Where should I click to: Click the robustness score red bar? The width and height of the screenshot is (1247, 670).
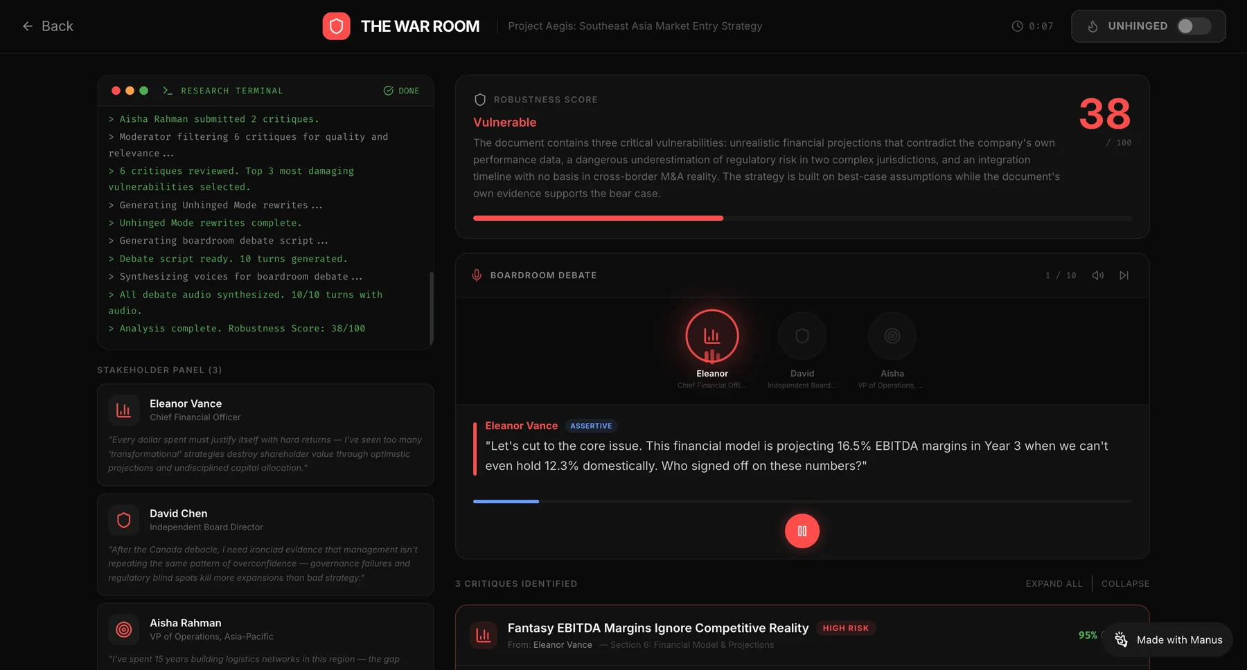pyautogui.click(x=598, y=218)
